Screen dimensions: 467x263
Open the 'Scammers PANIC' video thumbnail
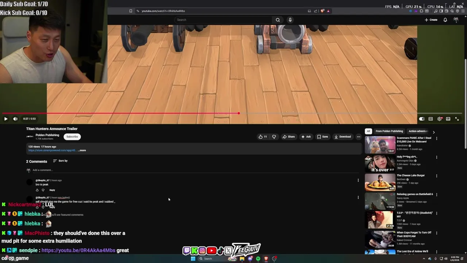[380, 145]
